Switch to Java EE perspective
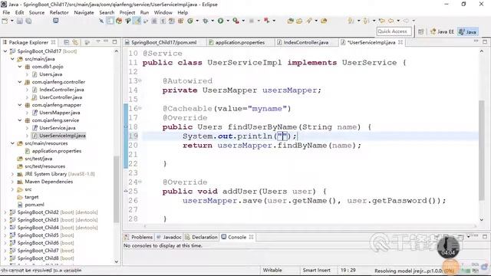The image size is (491, 276). click(443, 31)
